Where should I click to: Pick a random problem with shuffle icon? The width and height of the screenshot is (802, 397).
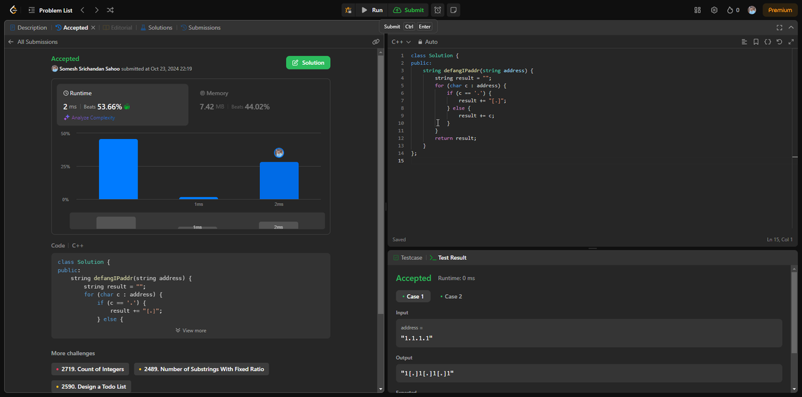[x=110, y=10]
